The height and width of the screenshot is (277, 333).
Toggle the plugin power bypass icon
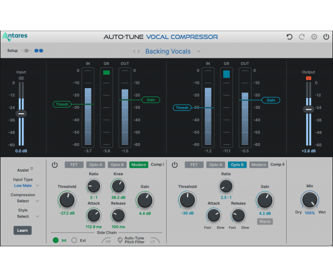pyautogui.click(x=326, y=37)
